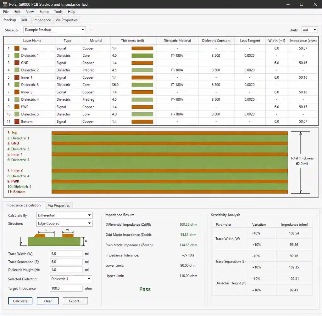The image size is (322, 316).
Task: Click the Polar Si9000 app icon in title bar
Action: pyautogui.click(x=5, y=4)
